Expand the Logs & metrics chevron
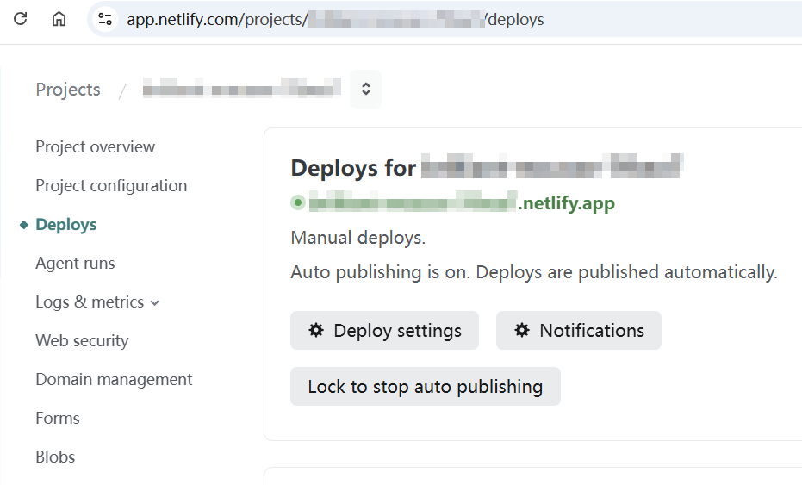Screen dimensions: 802x485 click(155, 302)
